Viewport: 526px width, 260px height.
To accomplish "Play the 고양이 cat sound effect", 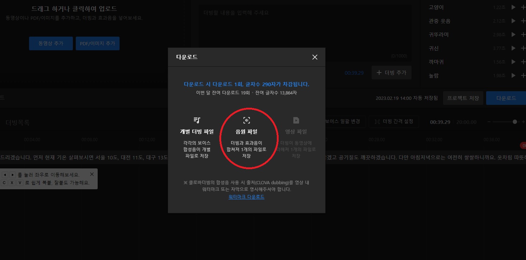I will (513, 7).
